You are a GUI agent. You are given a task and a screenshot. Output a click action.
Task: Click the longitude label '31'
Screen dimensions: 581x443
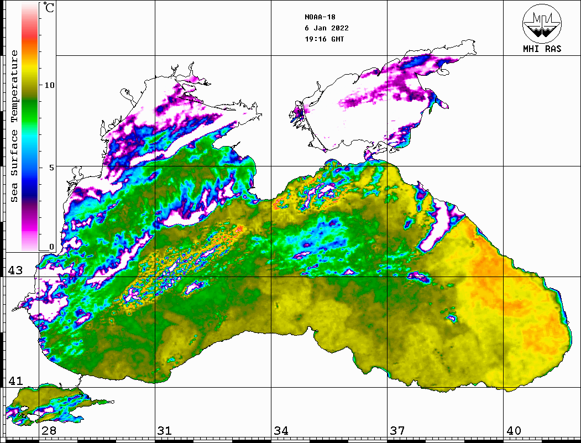[165, 430]
